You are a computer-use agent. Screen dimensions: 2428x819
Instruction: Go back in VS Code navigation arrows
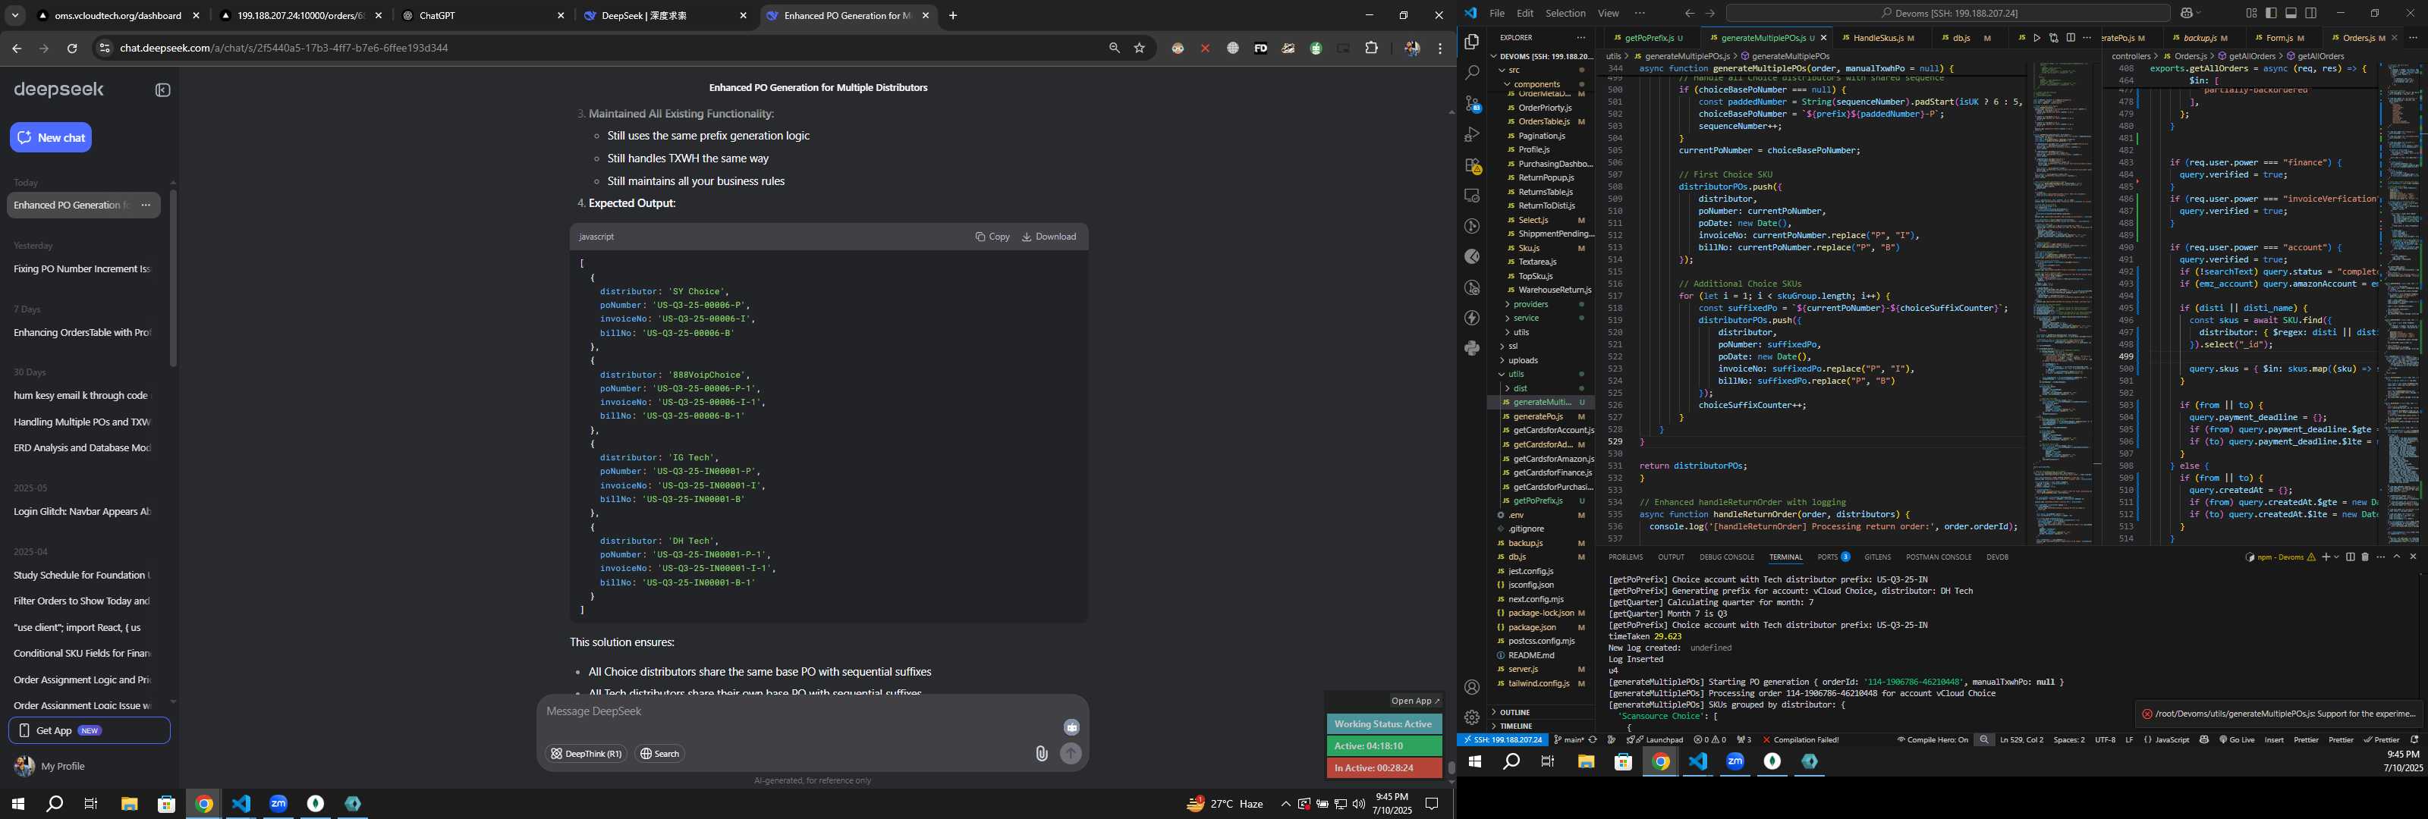[x=1689, y=13]
